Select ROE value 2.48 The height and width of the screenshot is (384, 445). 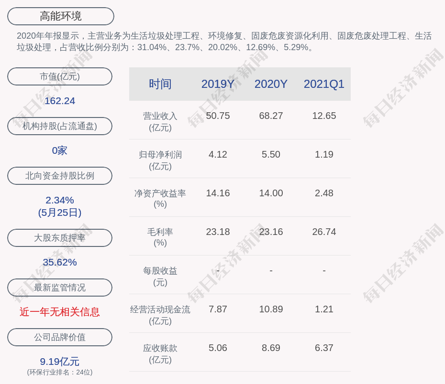point(324,193)
